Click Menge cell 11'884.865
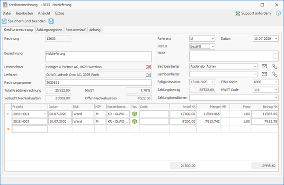Image resolution: width=284 pixels, height=185 pixels. (x=209, y=114)
